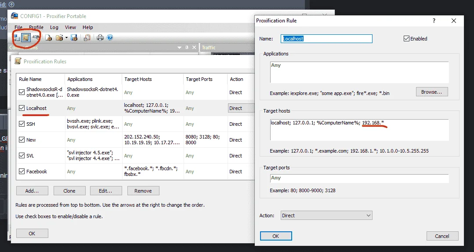The width and height of the screenshot is (474, 252).
Task: Click the Proxifier app icon in title bar
Action: (14, 16)
